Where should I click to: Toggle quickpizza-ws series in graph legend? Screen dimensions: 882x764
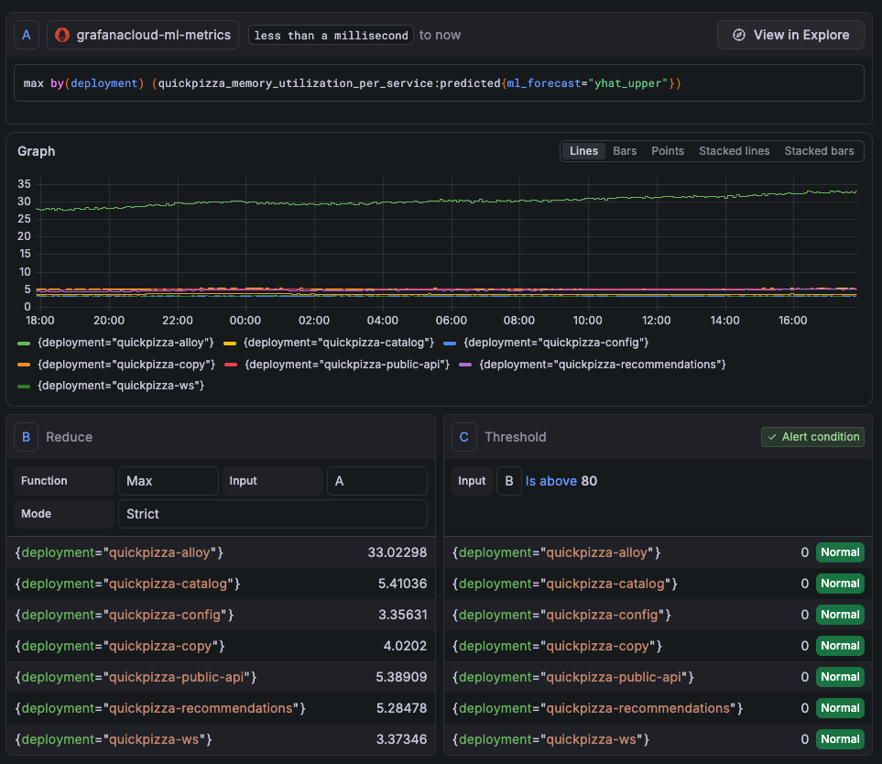120,386
